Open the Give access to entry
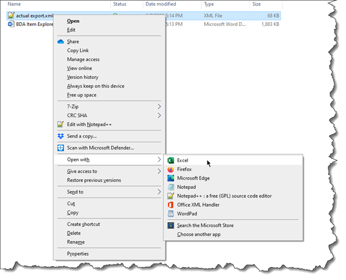The image size is (346, 280). [109, 171]
